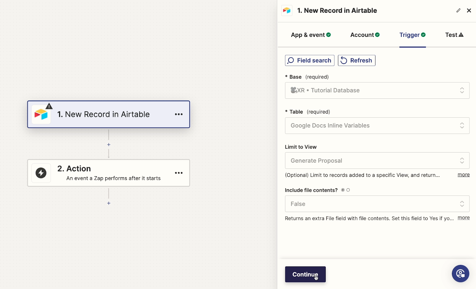476x289 pixels.
Task: Open the Limit to View dropdown
Action: pos(377,161)
